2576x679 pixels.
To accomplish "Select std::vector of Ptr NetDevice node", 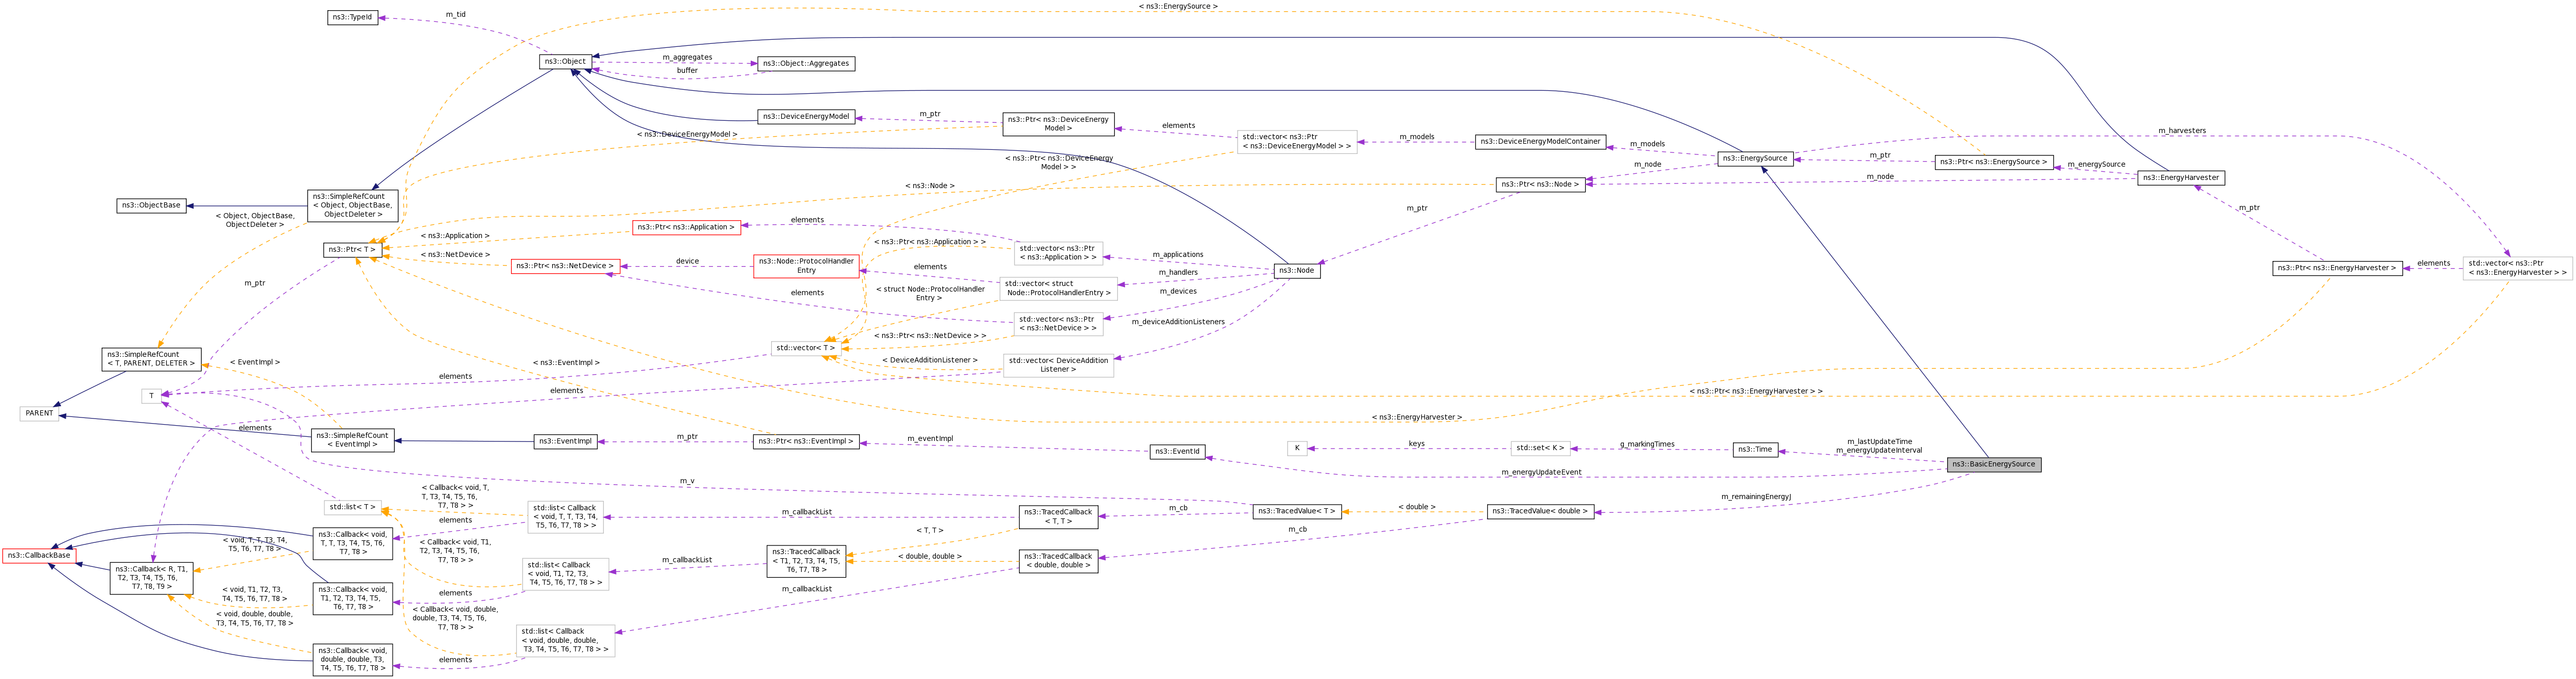I will point(1058,324).
